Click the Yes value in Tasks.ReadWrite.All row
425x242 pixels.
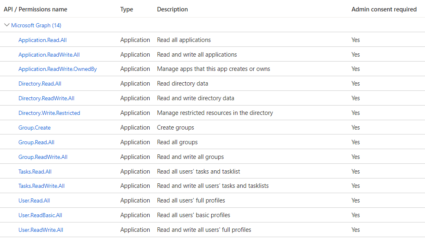click(x=356, y=186)
